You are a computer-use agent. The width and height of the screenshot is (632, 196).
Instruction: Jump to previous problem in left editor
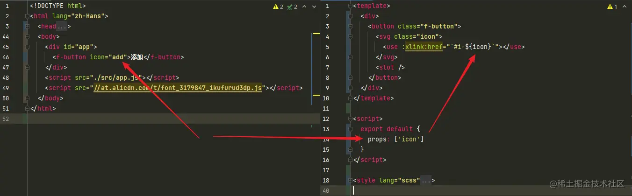304,7
